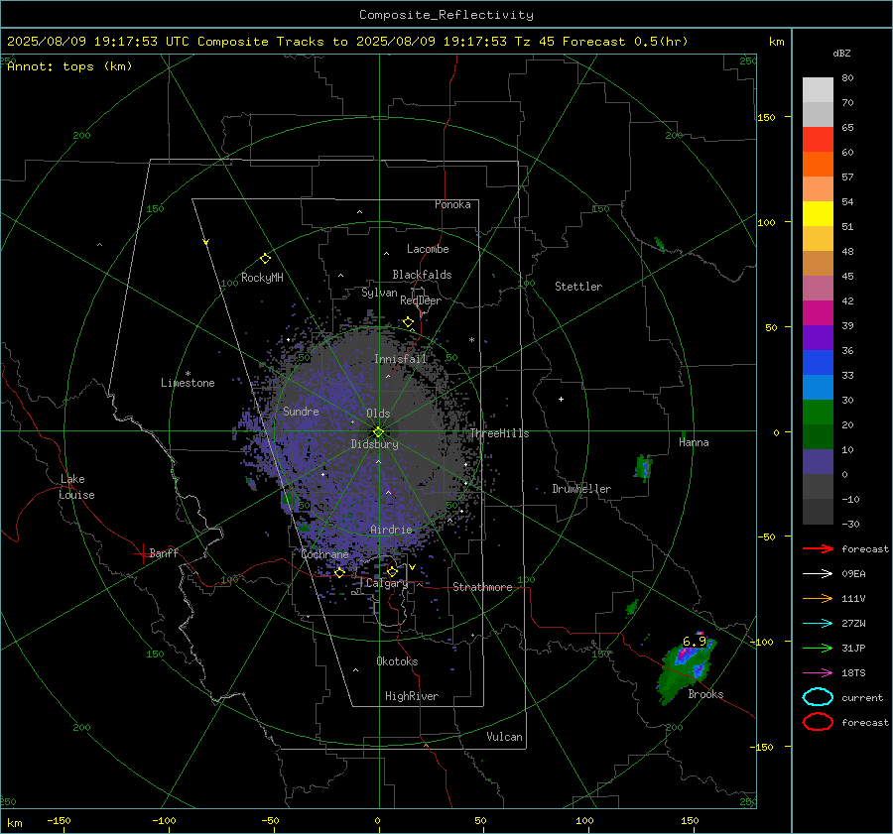This screenshot has width=893, height=834.
Task: Click the ThreeHills city label
Action: tap(499, 433)
